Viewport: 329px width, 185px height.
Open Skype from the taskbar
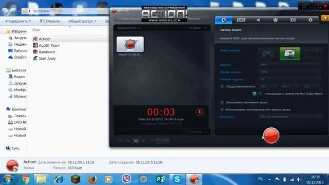point(177,179)
